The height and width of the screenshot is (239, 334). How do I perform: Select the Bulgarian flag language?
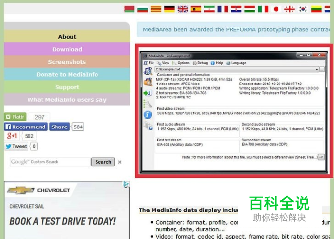pos(142,9)
